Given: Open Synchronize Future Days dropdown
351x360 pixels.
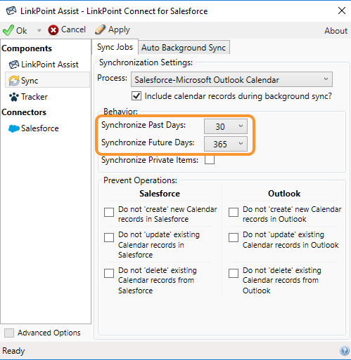Looking at the screenshot, I should pyautogui.click(x=226, y=144).
